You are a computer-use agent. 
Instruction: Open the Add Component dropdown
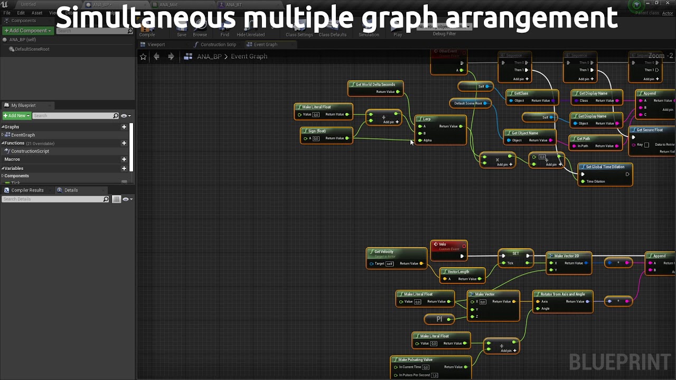tap(27, 31)
